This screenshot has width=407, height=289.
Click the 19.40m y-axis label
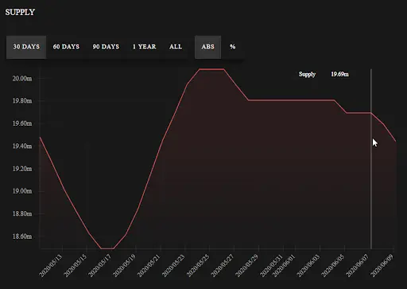22,146
